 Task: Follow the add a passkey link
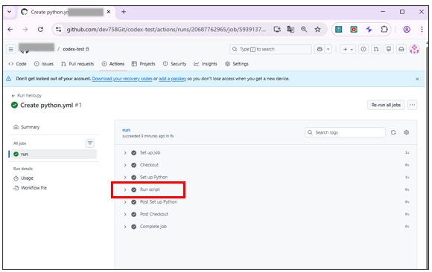click(x=173, y=79)
